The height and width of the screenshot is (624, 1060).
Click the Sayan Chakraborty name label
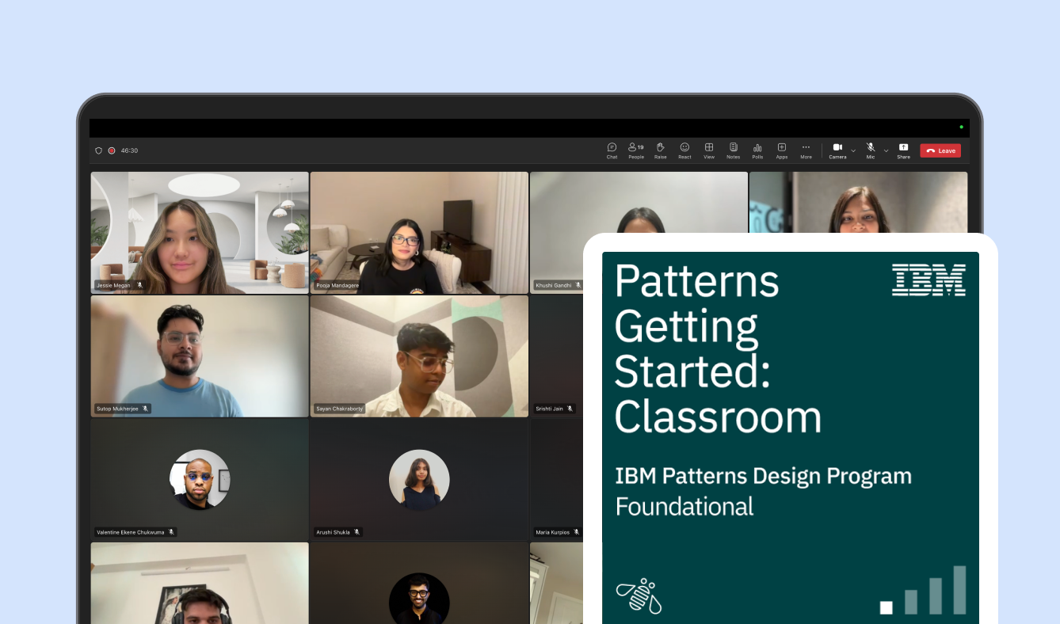pyautogui.click(x=339, y=409)
